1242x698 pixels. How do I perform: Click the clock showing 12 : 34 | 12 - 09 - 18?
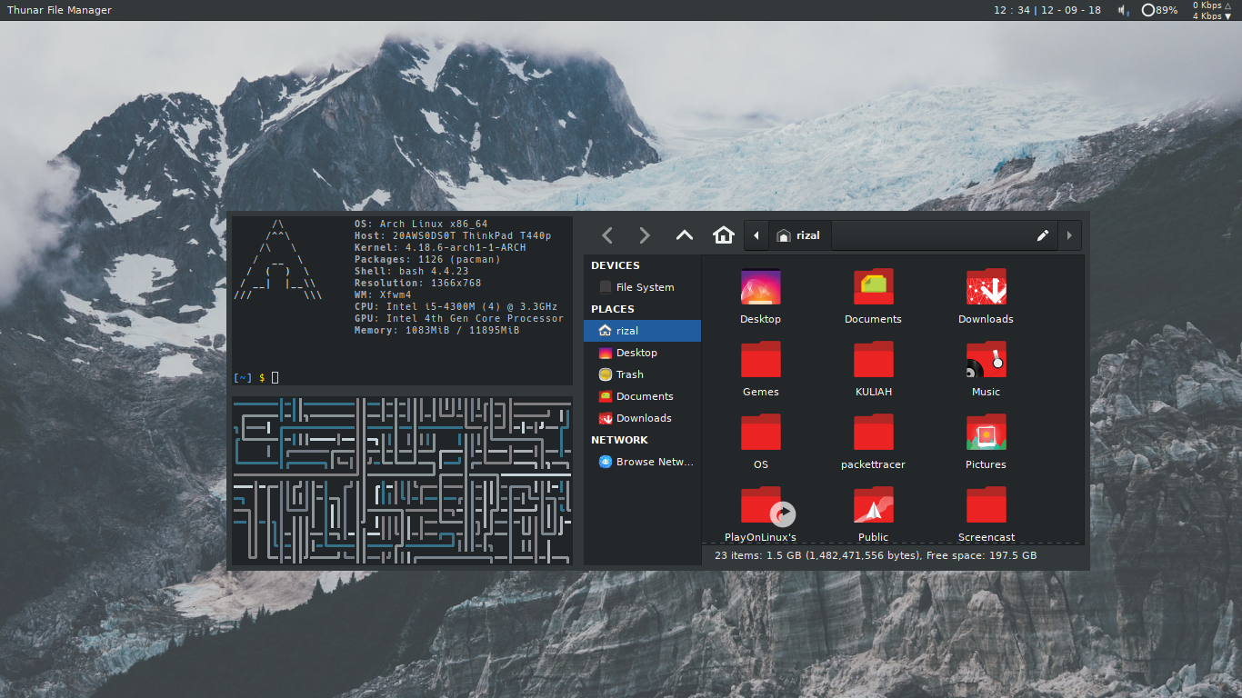point(1047,10)
